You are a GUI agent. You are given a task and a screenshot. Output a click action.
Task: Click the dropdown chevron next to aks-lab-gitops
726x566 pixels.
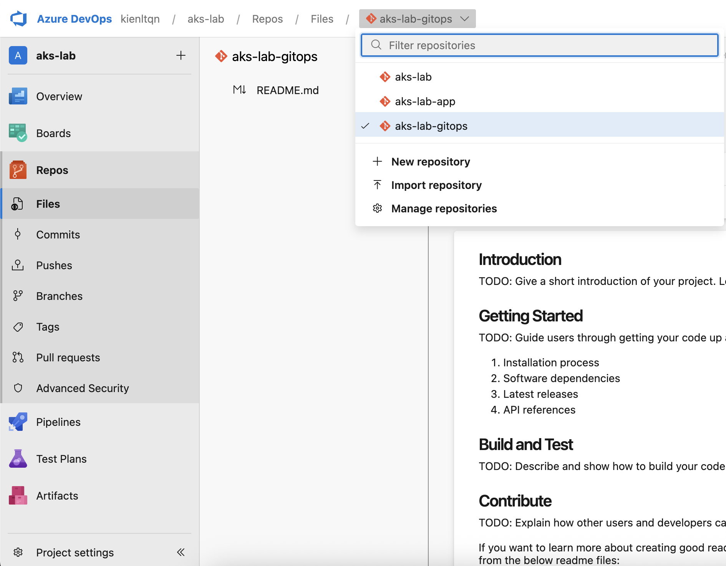click(465, 19)
